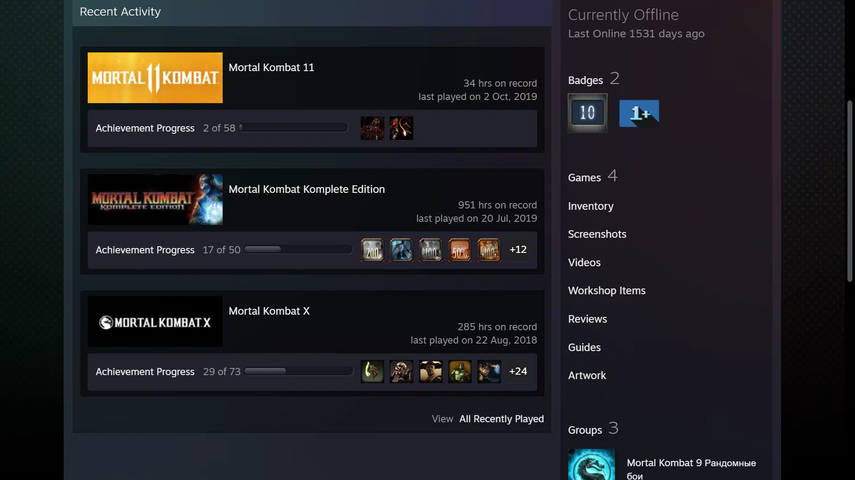
Task: Go to the Inventory page
Action: [x=590, y=206]
